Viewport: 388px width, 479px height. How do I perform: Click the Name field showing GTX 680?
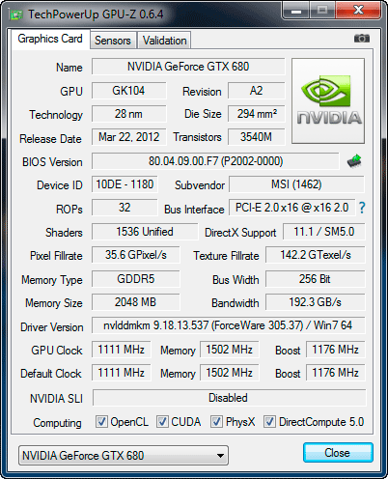pyautogui.click(x=188, y=67)
